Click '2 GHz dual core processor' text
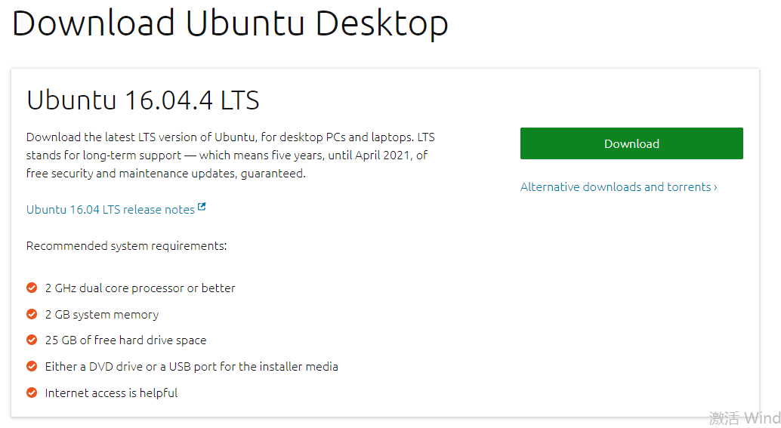This screenshot has width=781, height=428. (x=140, y=288)
